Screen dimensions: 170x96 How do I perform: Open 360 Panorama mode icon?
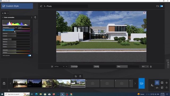[x=157, y=88]
